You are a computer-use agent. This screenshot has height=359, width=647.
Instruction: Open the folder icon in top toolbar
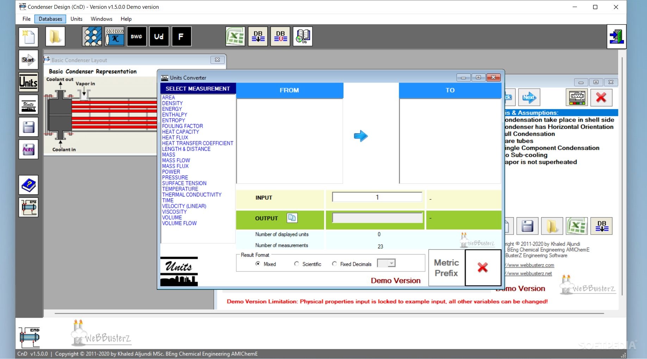click(x=55, y=37)
